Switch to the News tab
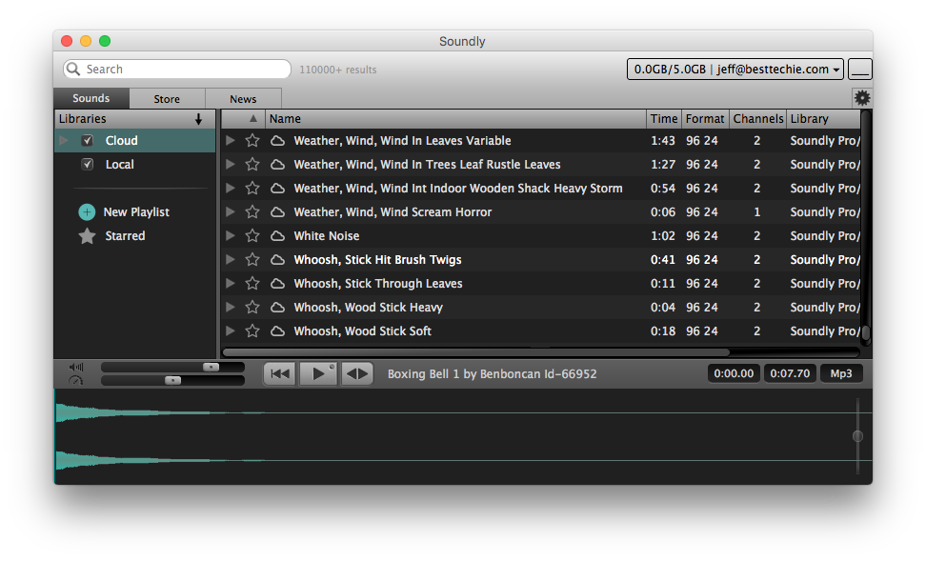Image resolution: width=926 pixels, height=561 pixels. 243,99
